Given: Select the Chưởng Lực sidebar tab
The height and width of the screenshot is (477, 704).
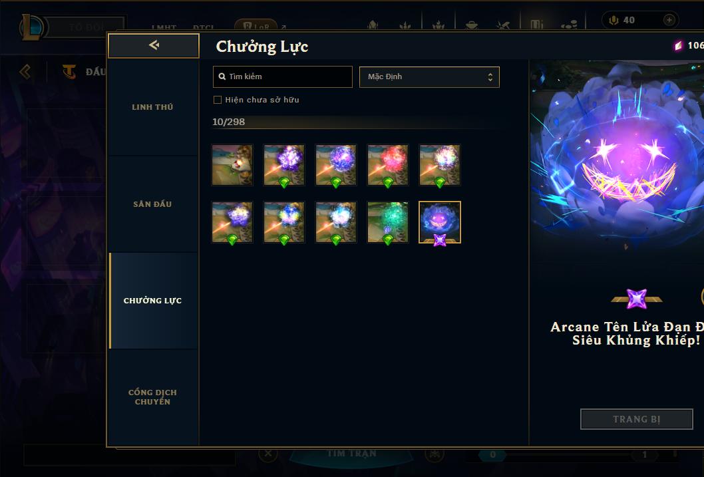Looking at the screenshot, I should [x=152, y=301].
